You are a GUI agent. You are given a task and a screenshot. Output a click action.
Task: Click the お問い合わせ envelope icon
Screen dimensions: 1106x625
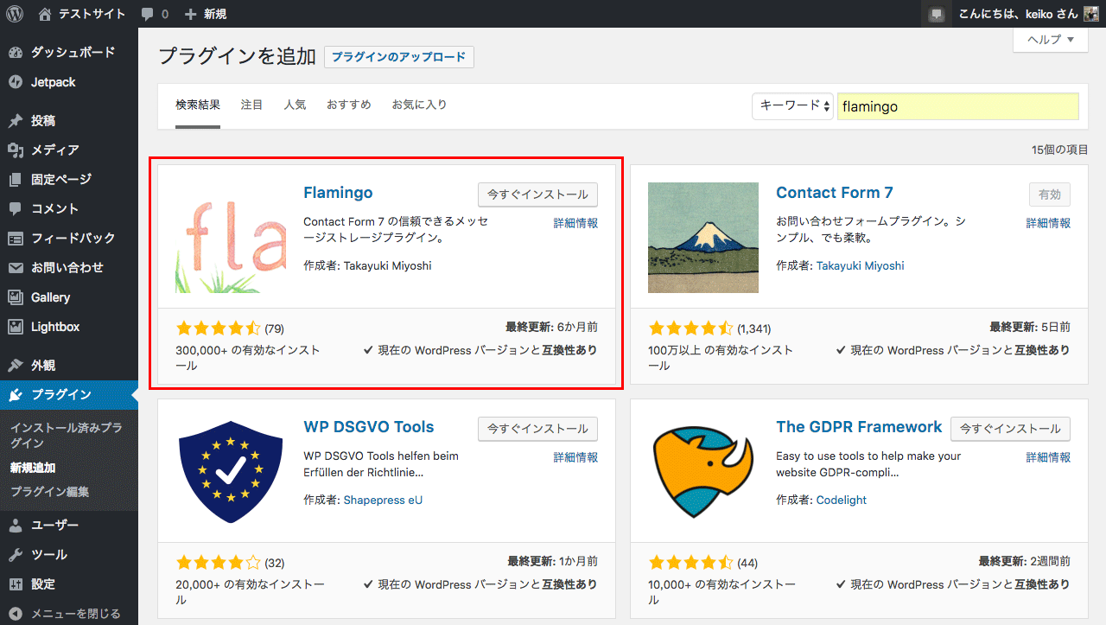point(16,268)
